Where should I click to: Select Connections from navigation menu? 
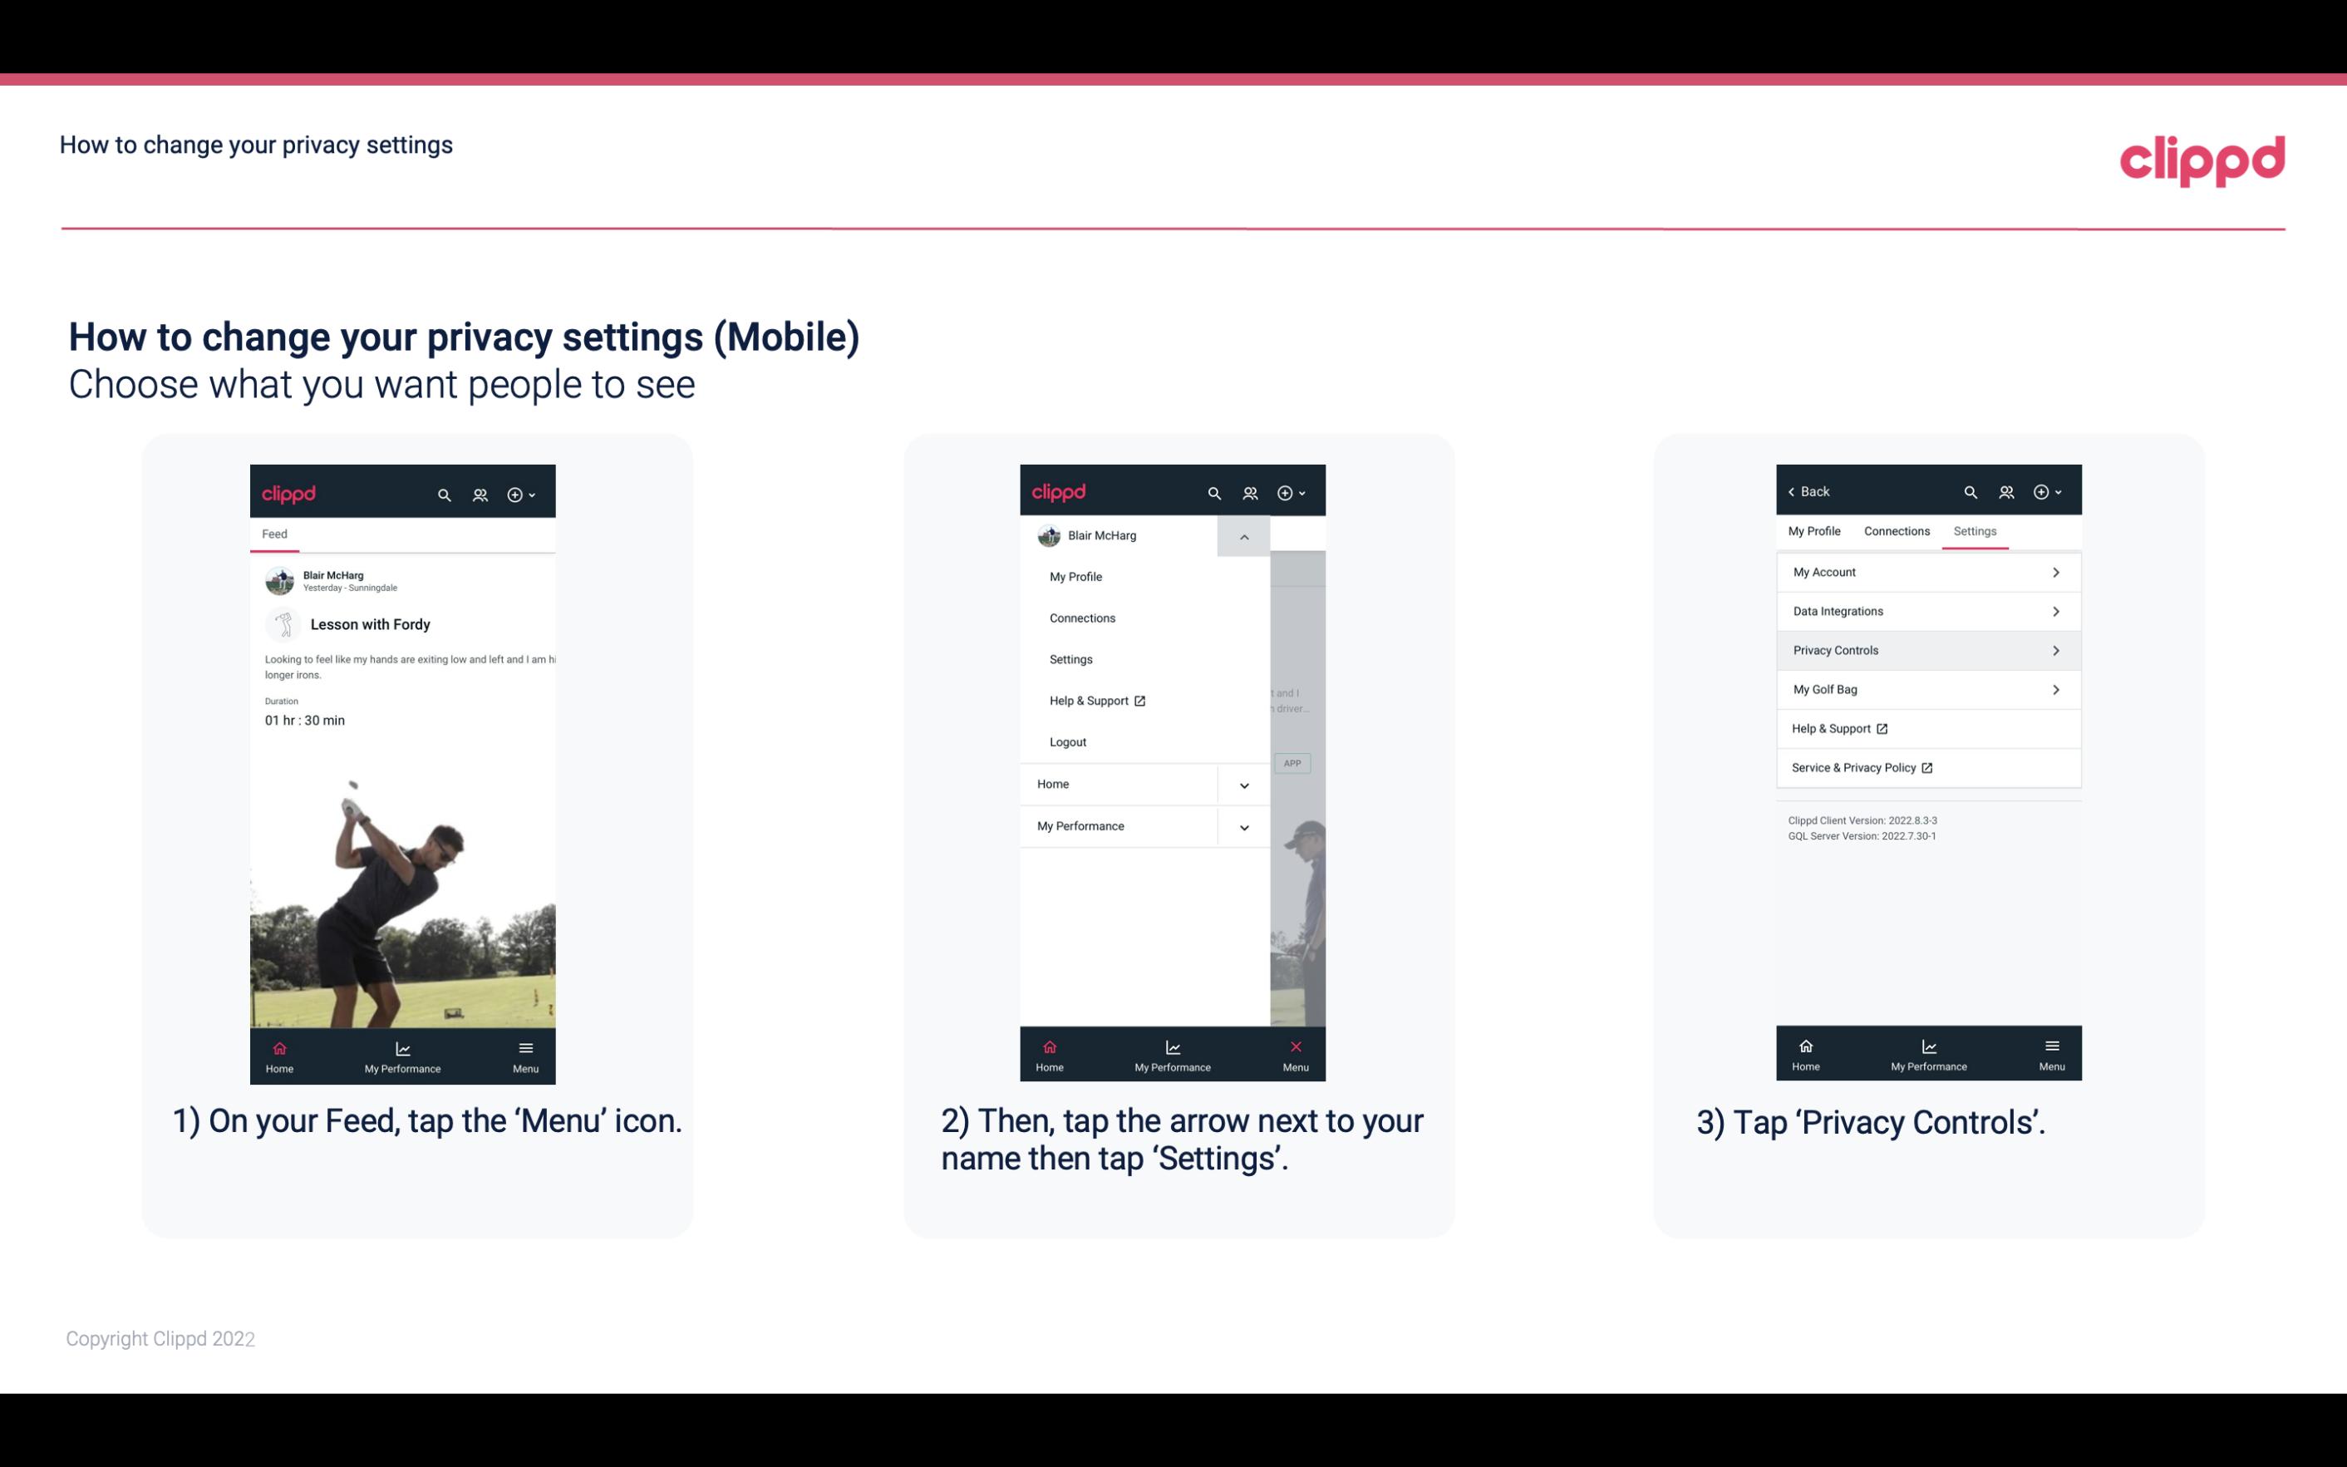(x=1081, y=617)
